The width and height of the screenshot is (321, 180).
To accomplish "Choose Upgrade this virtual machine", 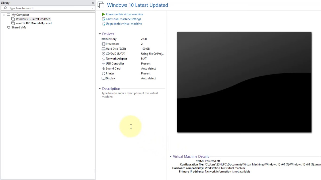I will [124, 24].
